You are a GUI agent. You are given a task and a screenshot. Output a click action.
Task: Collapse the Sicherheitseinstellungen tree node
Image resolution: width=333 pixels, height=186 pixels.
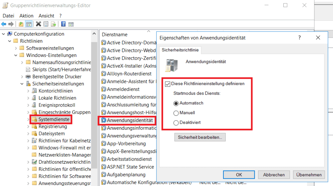tap(22, 84)
